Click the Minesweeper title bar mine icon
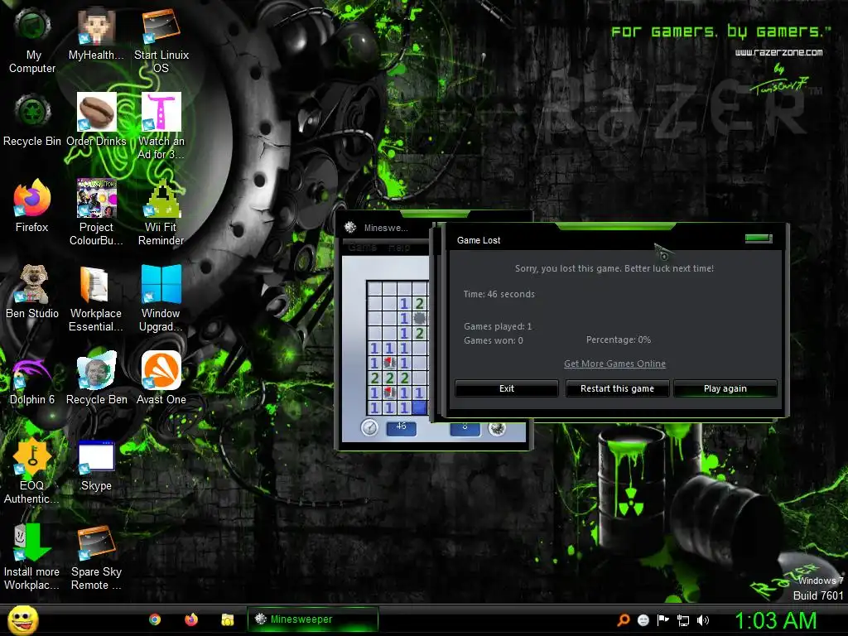Viewport: 848px width, 636px height. [x=350, y=227]
